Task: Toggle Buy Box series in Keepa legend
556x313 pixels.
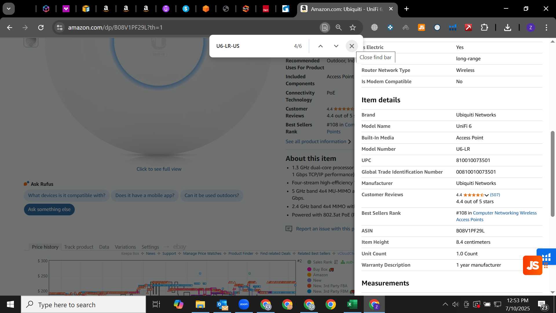Action: [x=320, y=269]
